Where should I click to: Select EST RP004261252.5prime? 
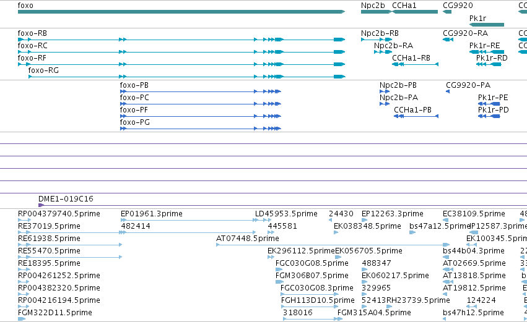pos(59,276)
